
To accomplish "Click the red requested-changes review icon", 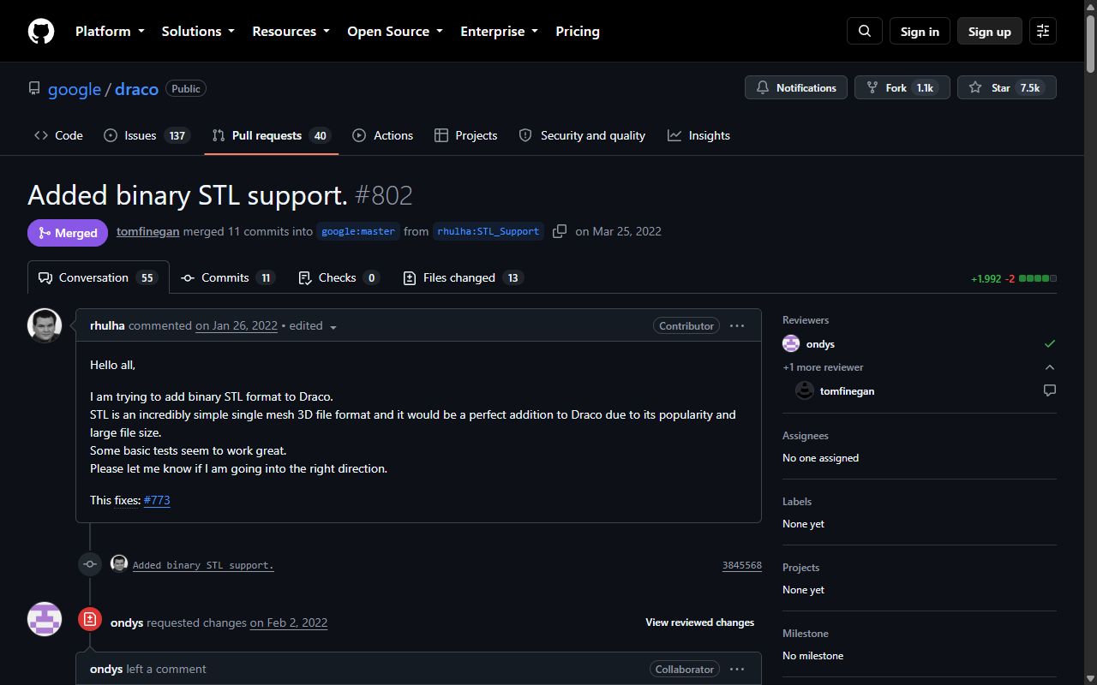I will [90, 619].
